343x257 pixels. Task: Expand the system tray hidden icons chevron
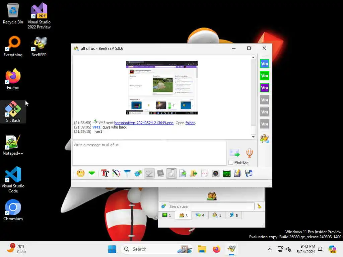click(x=270, y=249)
